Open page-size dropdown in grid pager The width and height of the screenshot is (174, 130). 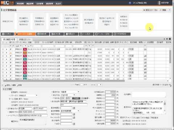click(99, 85)
